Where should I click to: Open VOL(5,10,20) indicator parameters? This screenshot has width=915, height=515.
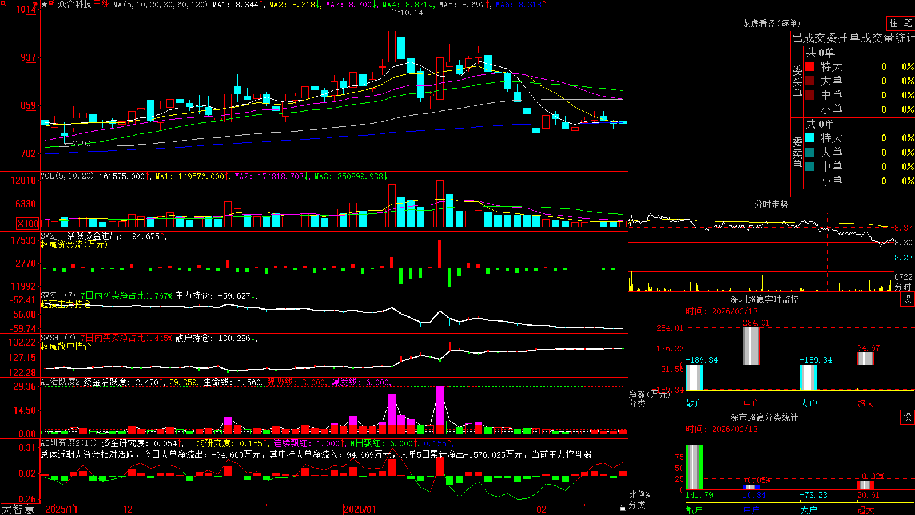pos(67,176)
